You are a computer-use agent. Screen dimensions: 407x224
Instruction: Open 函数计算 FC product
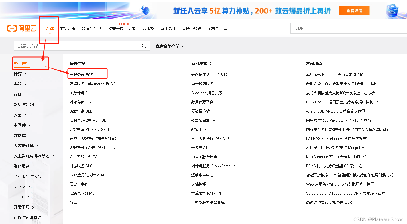tap(80, 93)
